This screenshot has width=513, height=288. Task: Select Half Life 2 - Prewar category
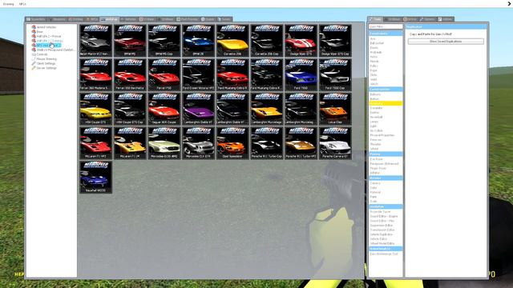tap(48, 36)
